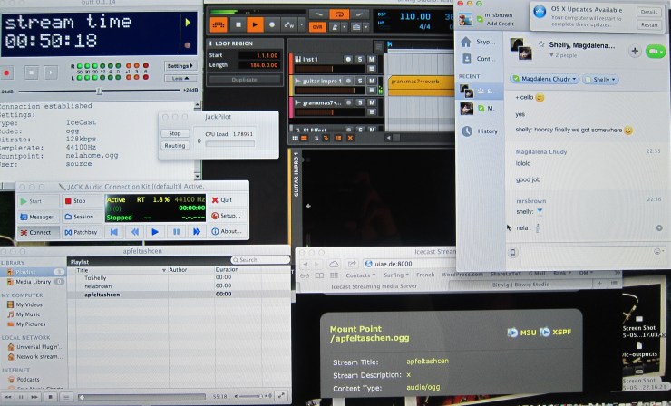This screenshot has width=671, height=406.
Task: Open the Settings button in butt
Action: click(x=180, y=66)
